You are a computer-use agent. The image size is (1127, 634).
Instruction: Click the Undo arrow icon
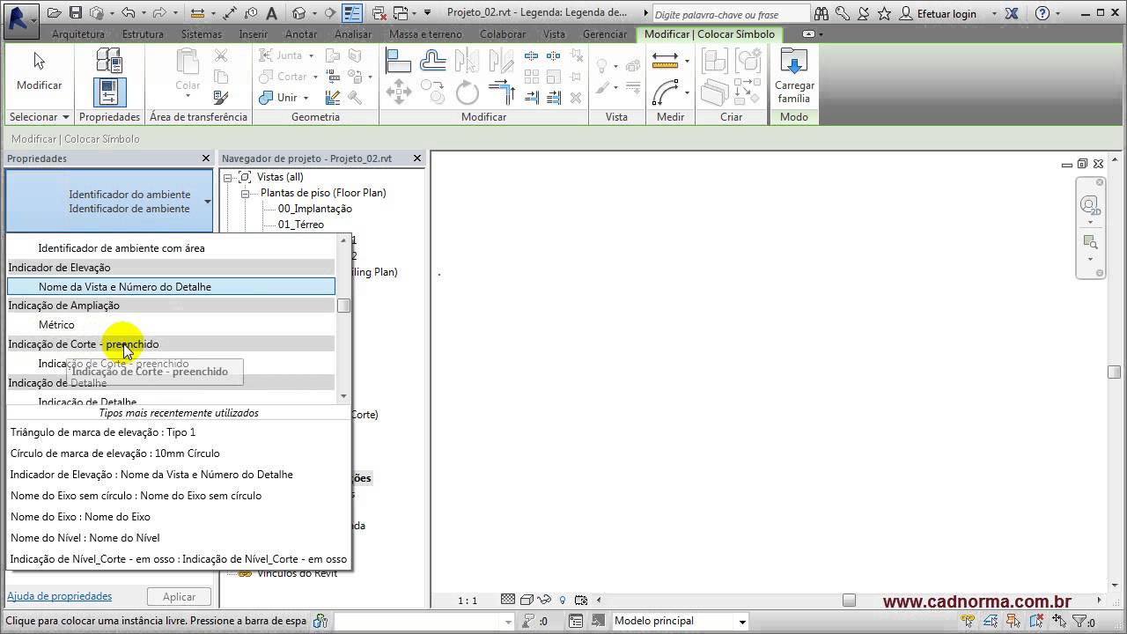(129, 13)
